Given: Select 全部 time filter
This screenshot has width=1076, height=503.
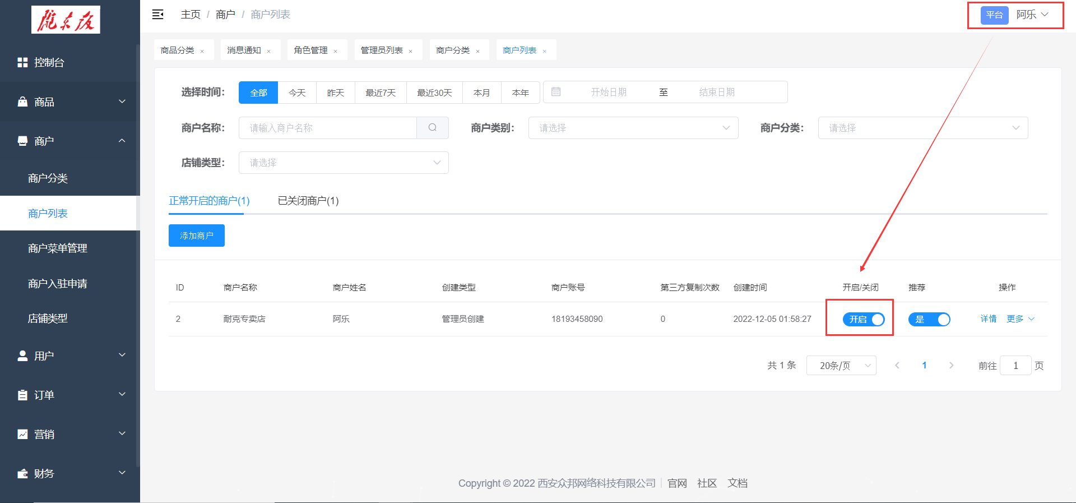Looking at the screenshot, I should point(258,93).
